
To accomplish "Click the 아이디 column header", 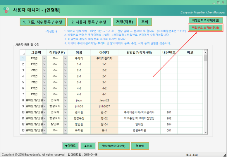I will pyautogui.click(x=104, y=53).
